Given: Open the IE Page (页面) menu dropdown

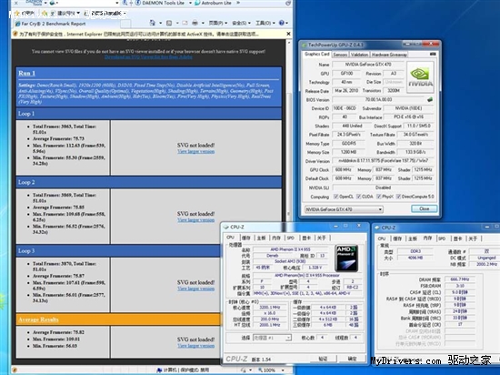Looking at the screenshot, I should click(218, 23).
